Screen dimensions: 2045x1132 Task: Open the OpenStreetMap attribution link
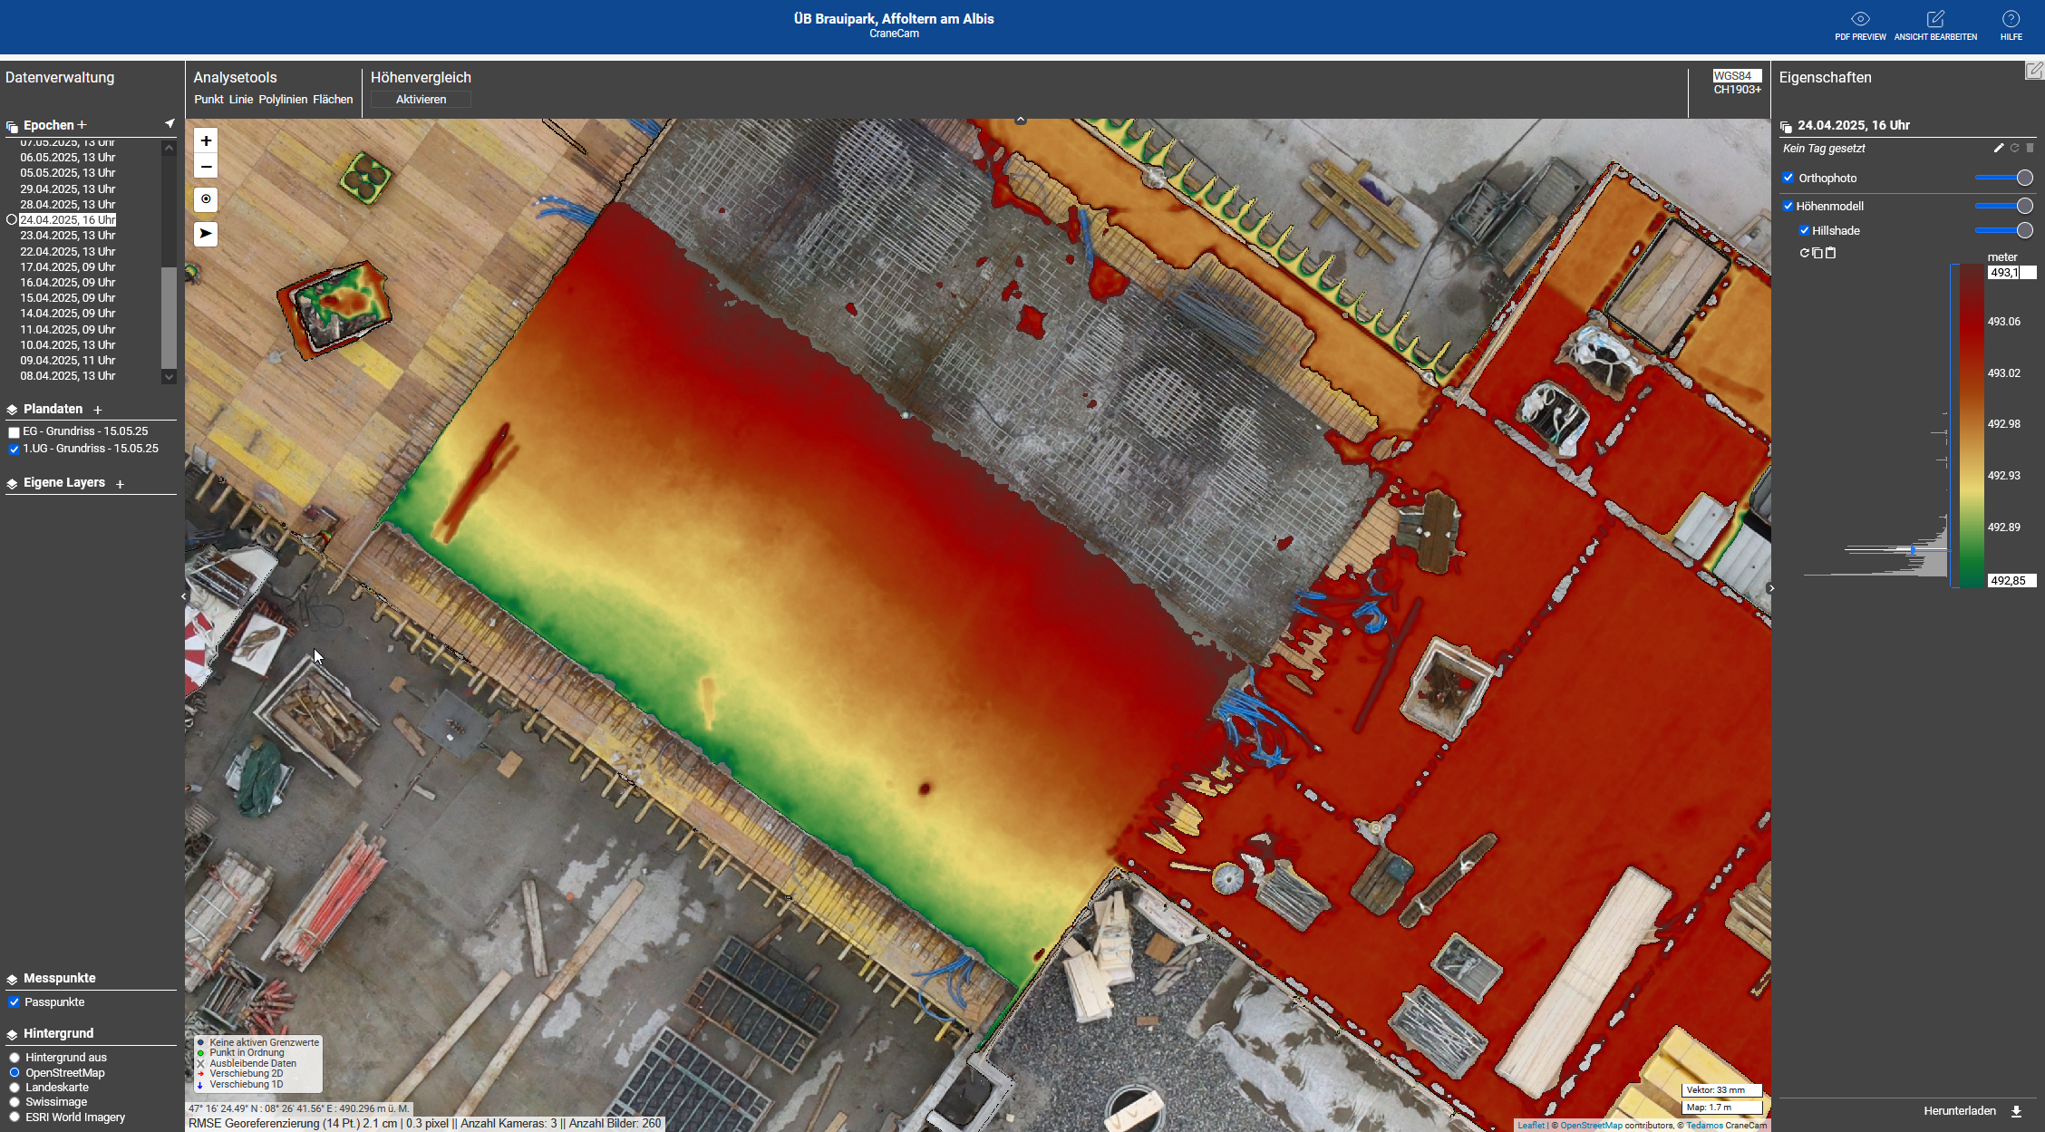1591,1126
